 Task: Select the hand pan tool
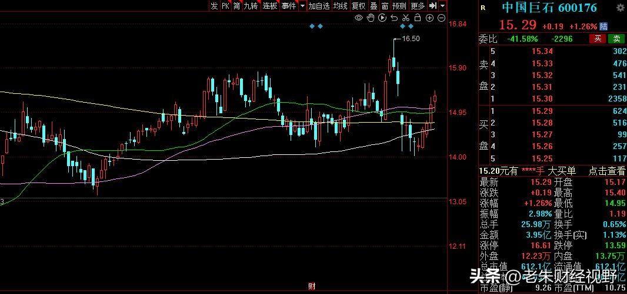[x=371, y=18]
